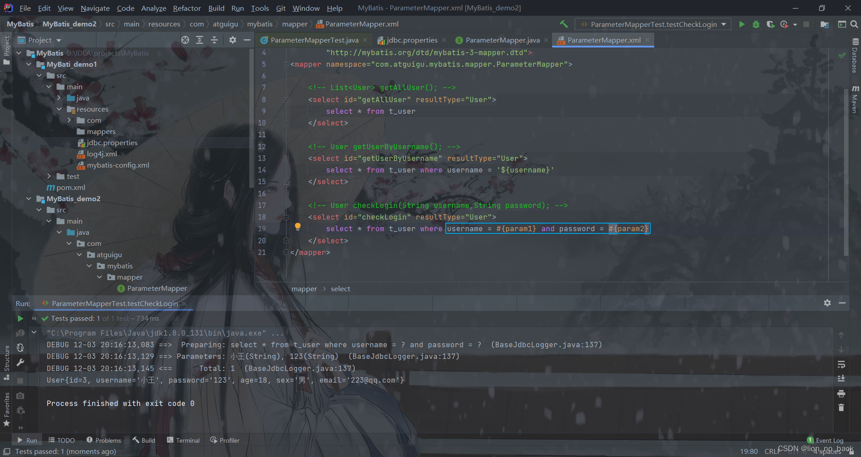Image resolution: width=861 pixels, height=457 pixels.
Task: Open the Maven side tool window
Action: 855,99
